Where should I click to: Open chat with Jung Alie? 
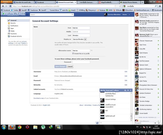[147, 49]
